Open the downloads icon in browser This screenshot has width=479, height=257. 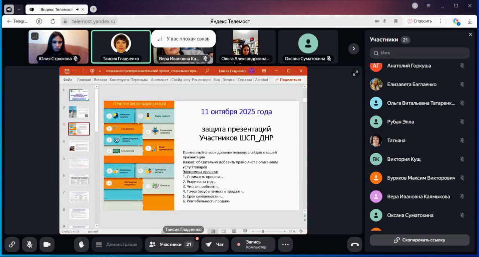[470, 22]
